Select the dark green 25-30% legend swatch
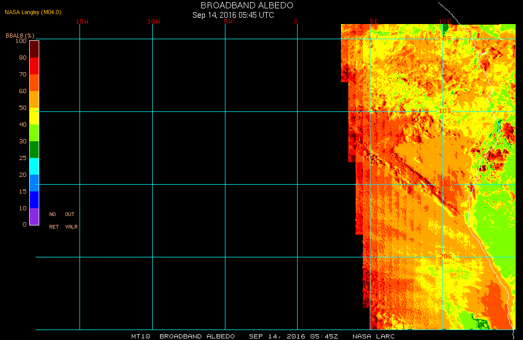The width and height of the screenshot is (523, 340). point(34,150)
